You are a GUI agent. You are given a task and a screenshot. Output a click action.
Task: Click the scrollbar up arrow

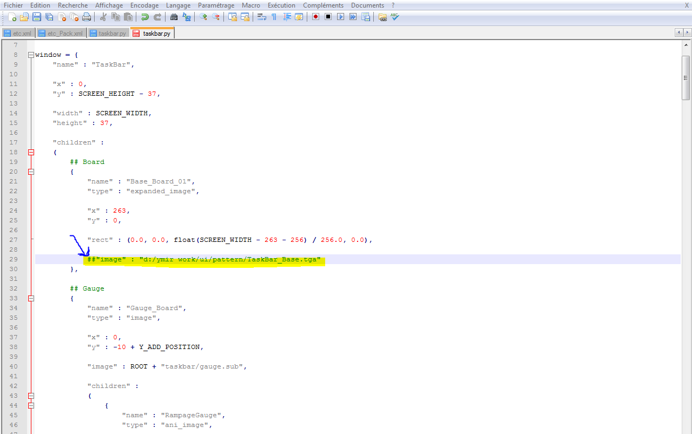[686, 45]
